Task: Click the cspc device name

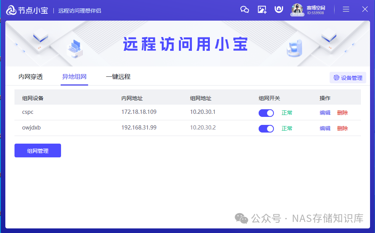Action: pos(28,112)
